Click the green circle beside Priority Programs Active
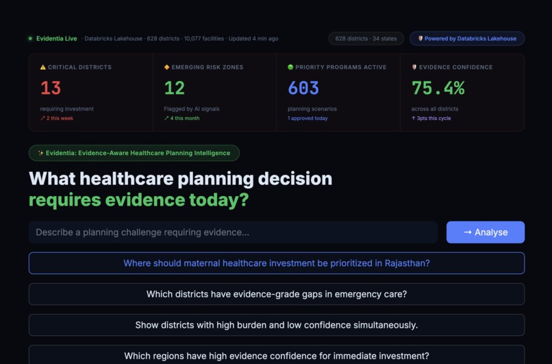The image size is (552, 364). point(290,67)
